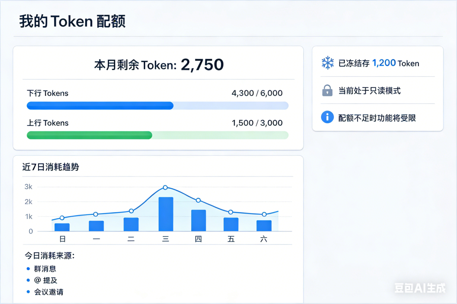The width and height of the screenshot is (457, 304).
Task: Click the 本月剩余 Token: 2,750 heading
Action: [x=159, y=65]
